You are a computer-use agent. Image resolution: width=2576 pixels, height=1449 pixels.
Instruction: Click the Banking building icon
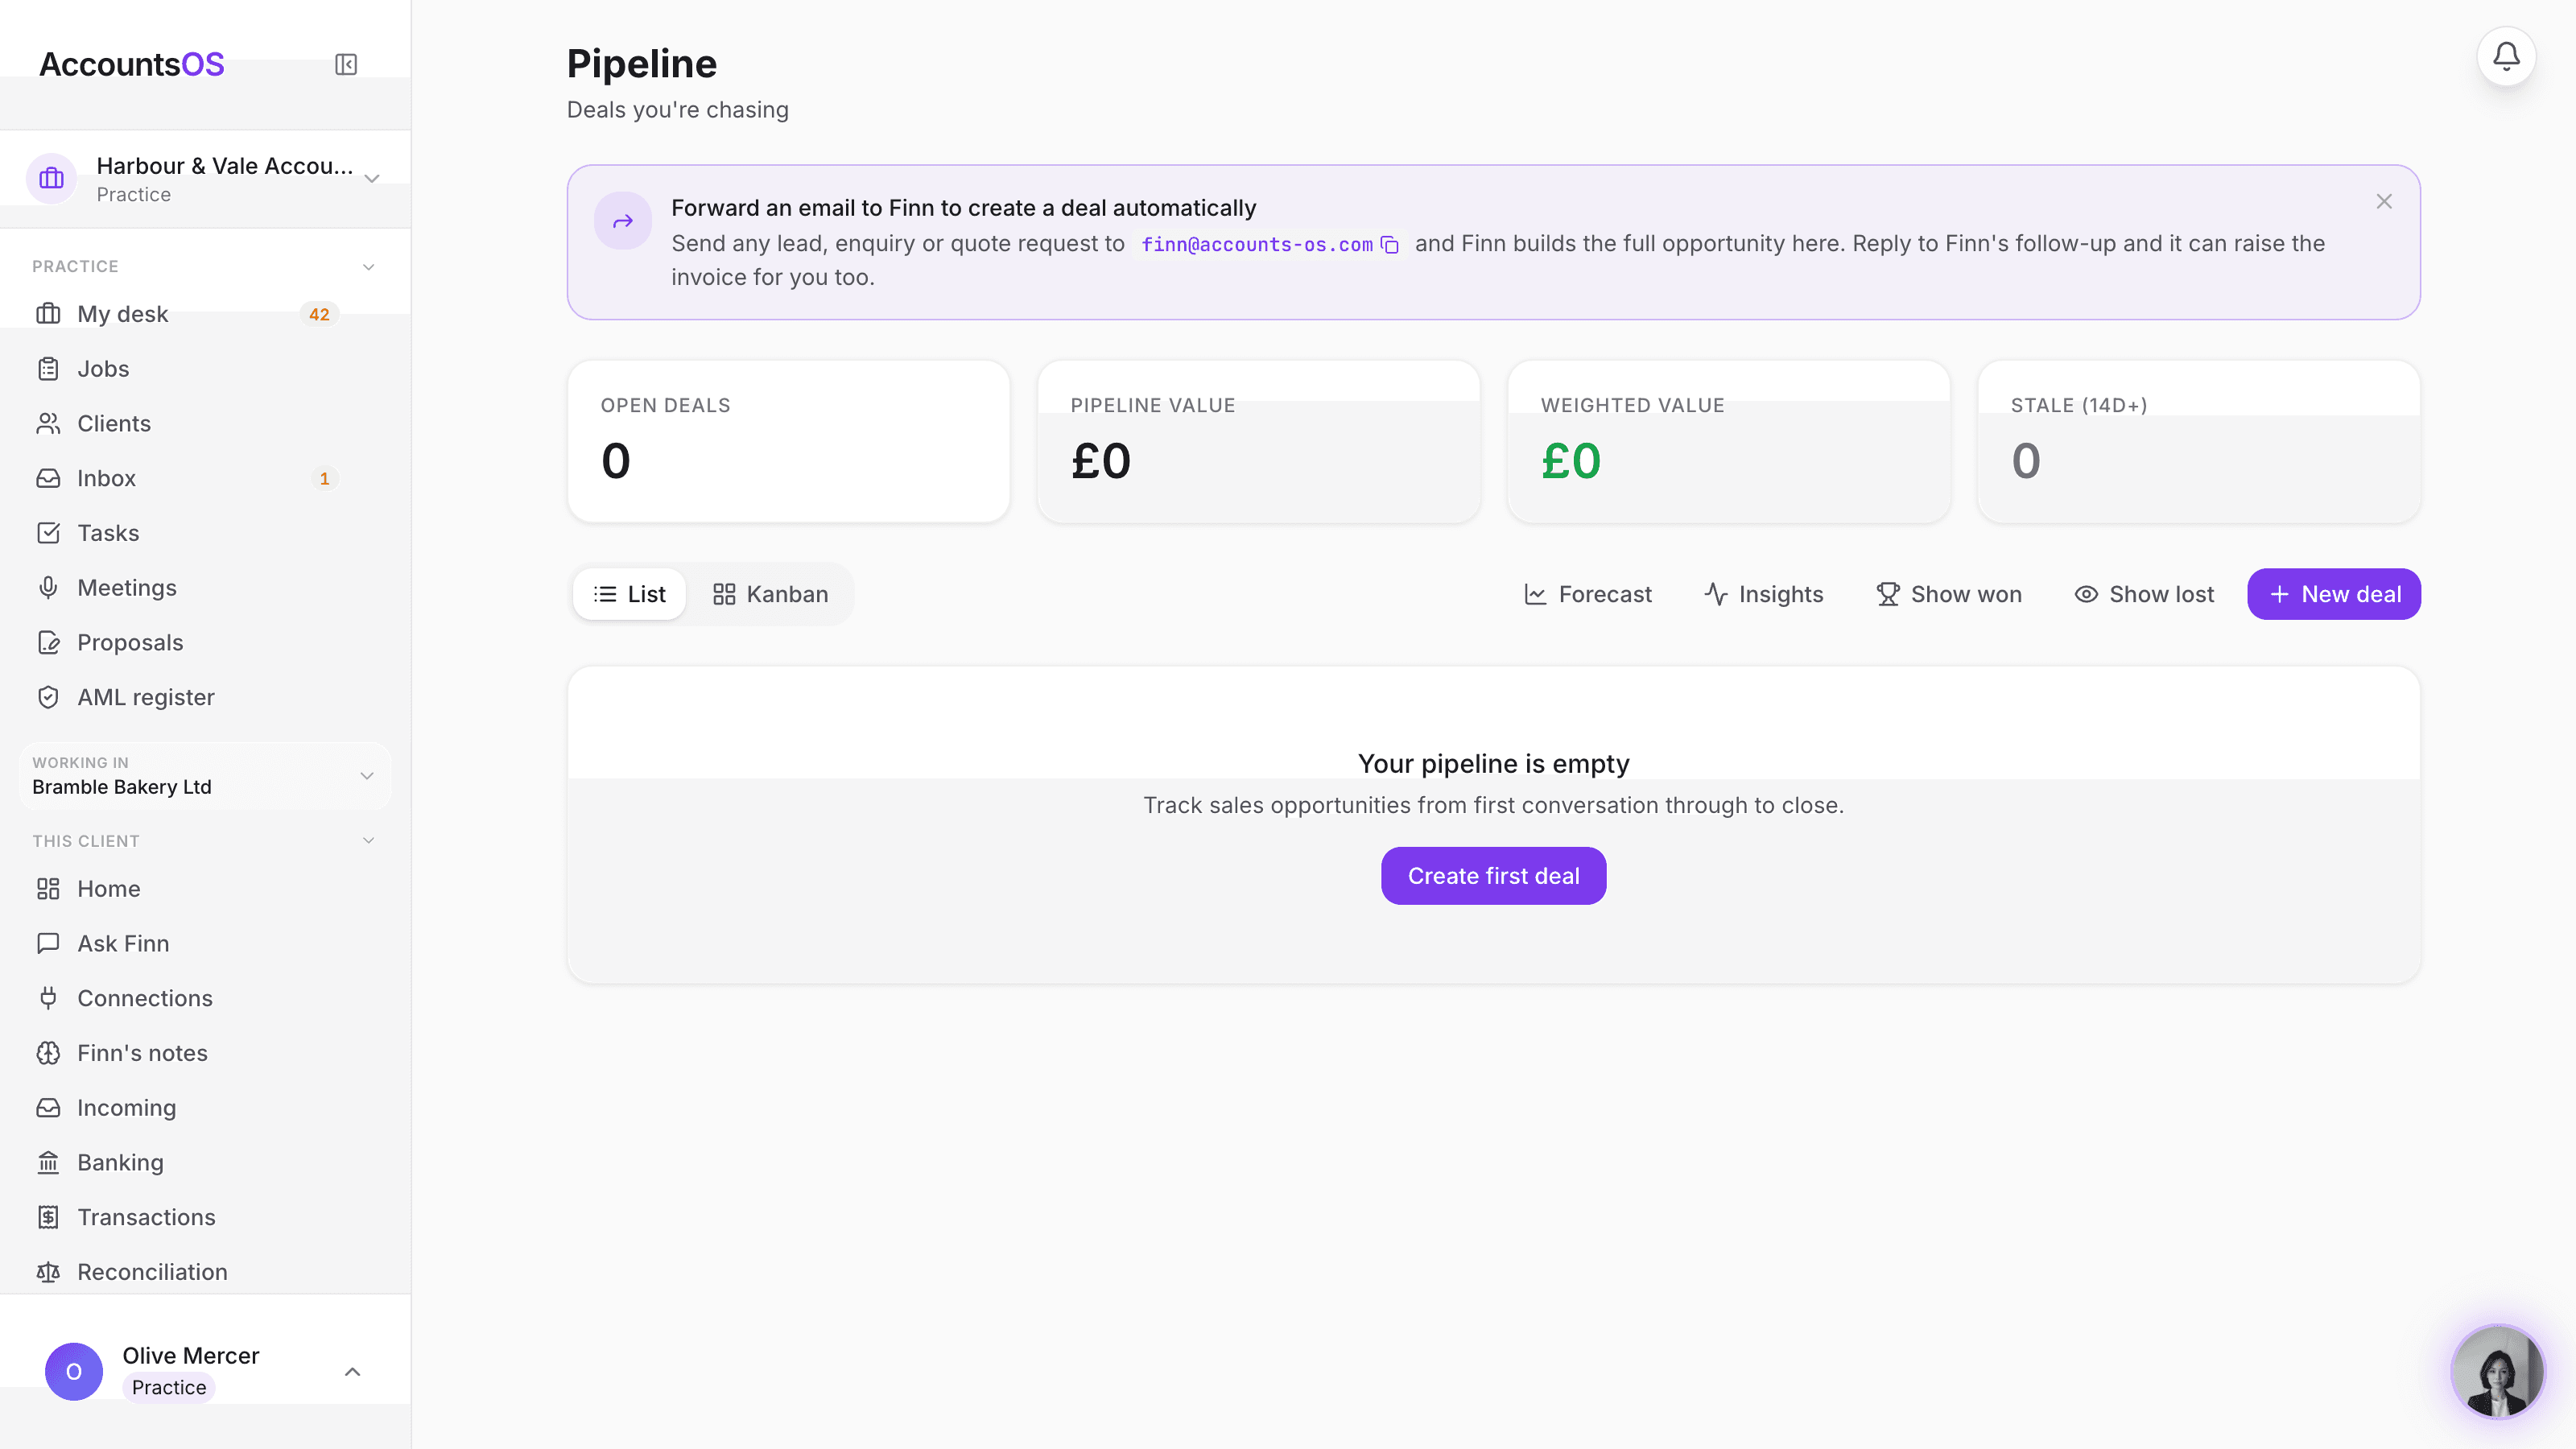click(48, 1162)
